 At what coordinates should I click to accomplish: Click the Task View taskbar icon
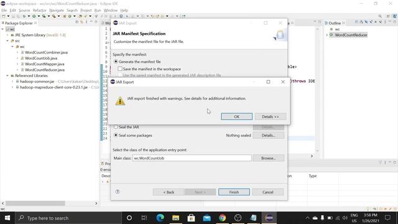144,218
